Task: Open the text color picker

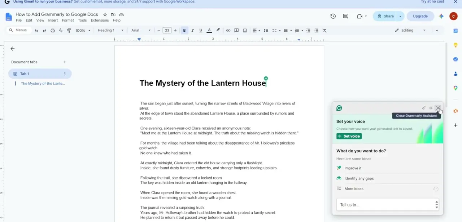Action: tap(209, 31)
